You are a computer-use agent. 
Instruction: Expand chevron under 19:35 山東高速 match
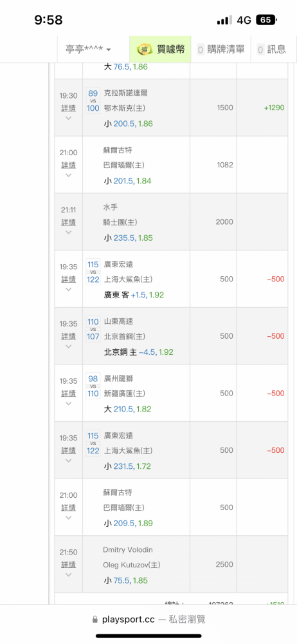pos(69,346)
